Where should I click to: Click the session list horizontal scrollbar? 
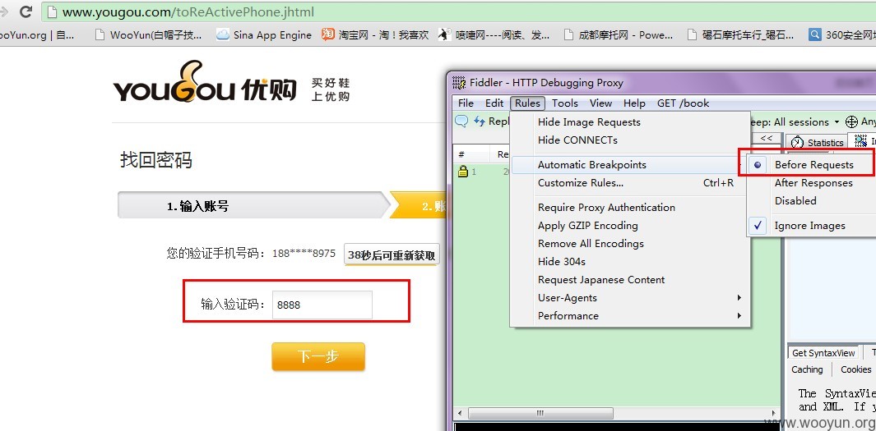click(x=540, y=413)
